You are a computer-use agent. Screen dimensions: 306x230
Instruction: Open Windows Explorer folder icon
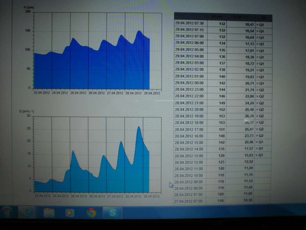pyautogui.click(x=49, y=212)
